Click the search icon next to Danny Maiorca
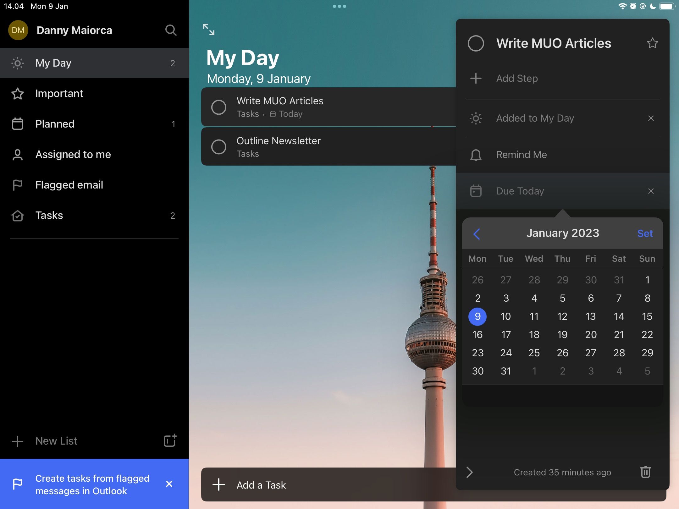679x509 pixels. [x=171, y=30]
